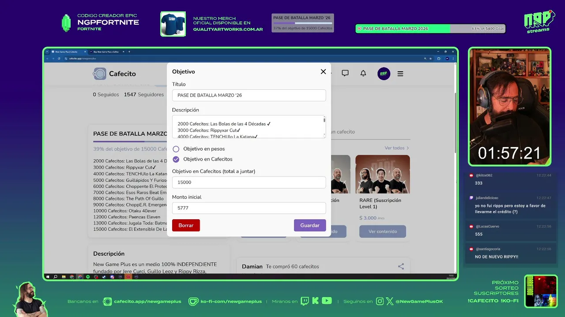Open Spotify from the taskbar

coord(88,277)
